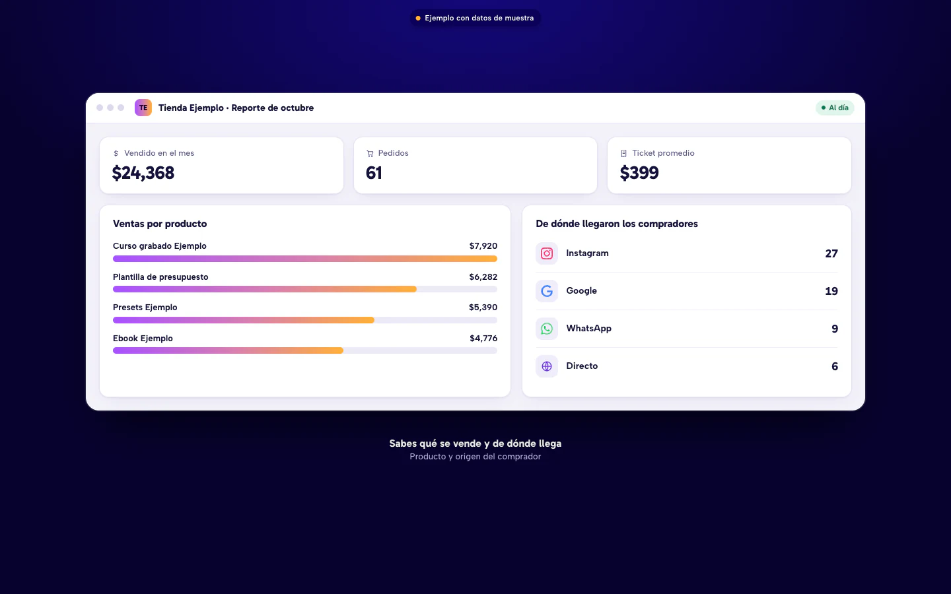Image resolution: width=951 pixels, height=594 pixels.
Task: Click the Ventas por producto heading
Action: (x=160, y=224)
